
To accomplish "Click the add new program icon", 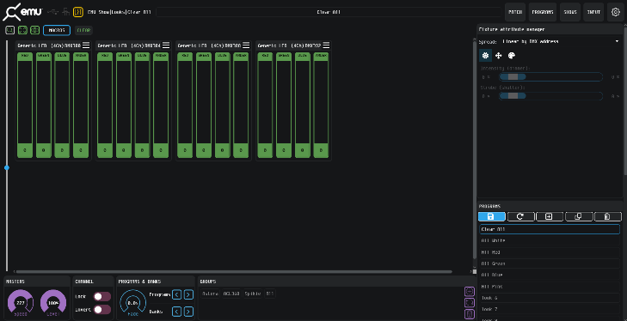I will coord(550,216).
